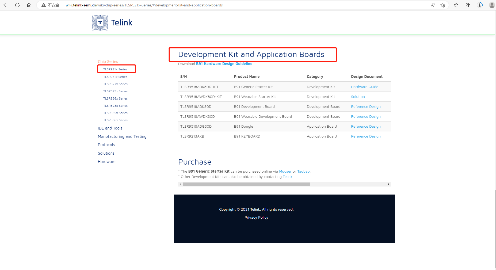This screenshot has height=270, width=496.
Task: Add this page to favorites
Action: (x=443, y=5)
